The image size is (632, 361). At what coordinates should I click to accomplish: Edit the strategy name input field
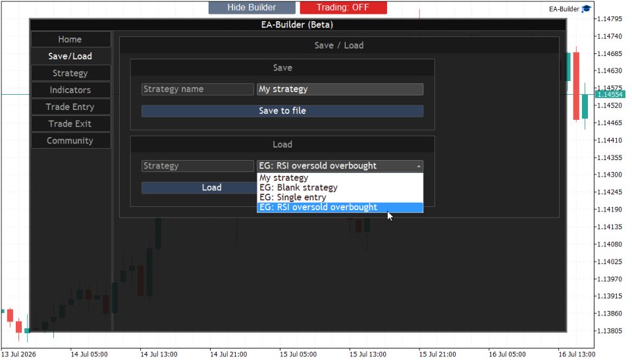tap(340, 89)
